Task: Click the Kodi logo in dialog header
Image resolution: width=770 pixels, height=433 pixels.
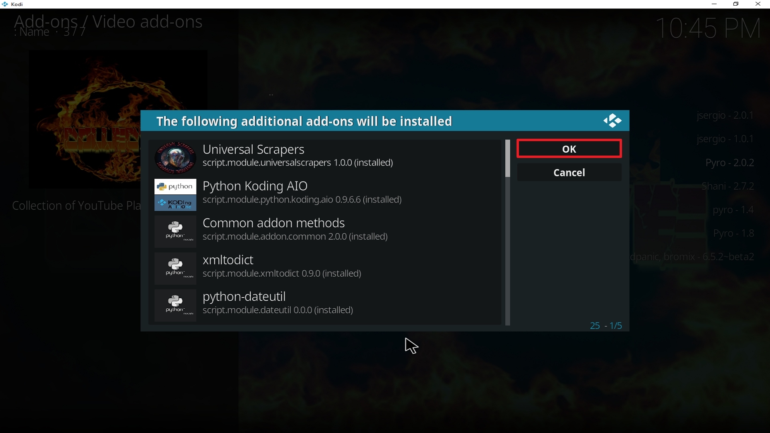Action: [x=612, y=121]
